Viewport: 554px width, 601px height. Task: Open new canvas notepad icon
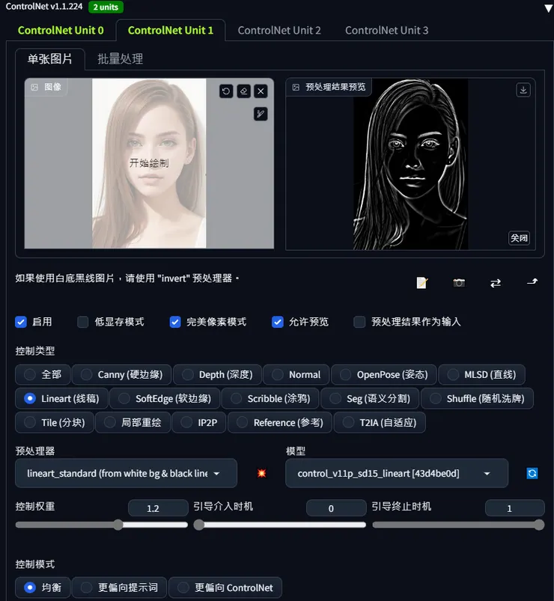tap(421, 283)
